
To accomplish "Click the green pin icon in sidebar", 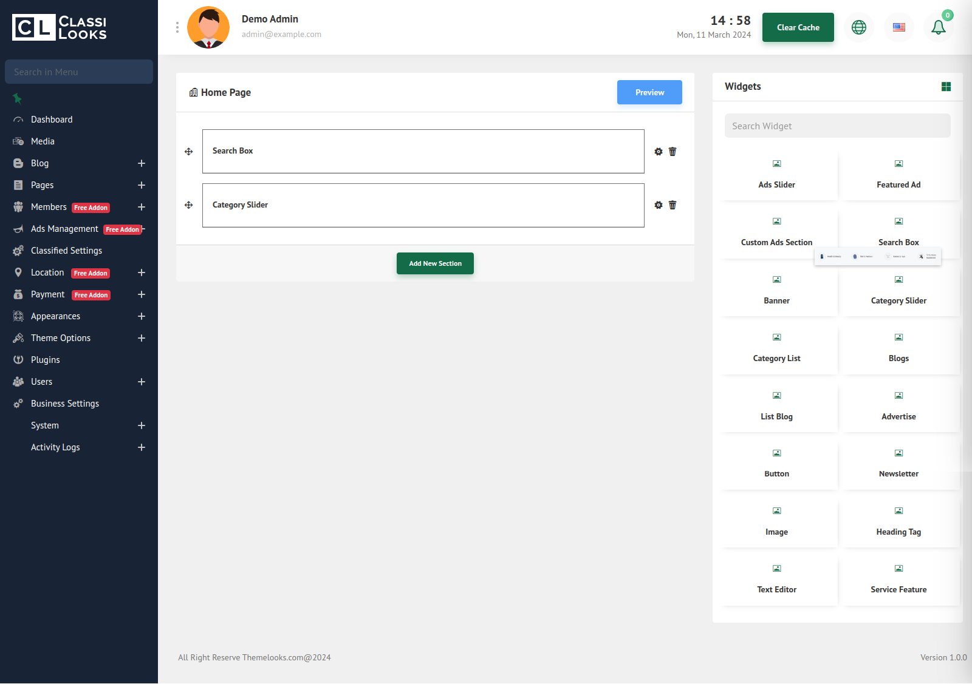I will [x=18, y=98].
